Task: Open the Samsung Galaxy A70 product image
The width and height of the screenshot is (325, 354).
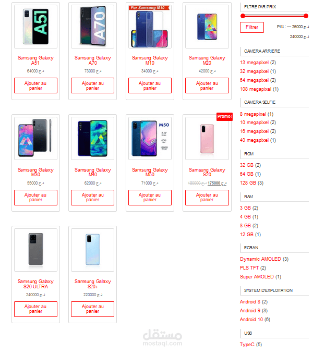Action: pyautogui.click(x=93, y=27)
